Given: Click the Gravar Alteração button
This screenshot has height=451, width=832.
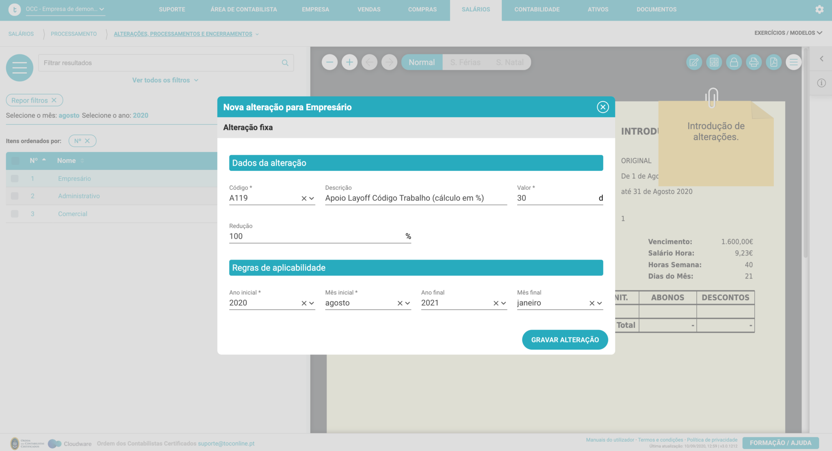Looking at the screenshot, I should (565, 340).
